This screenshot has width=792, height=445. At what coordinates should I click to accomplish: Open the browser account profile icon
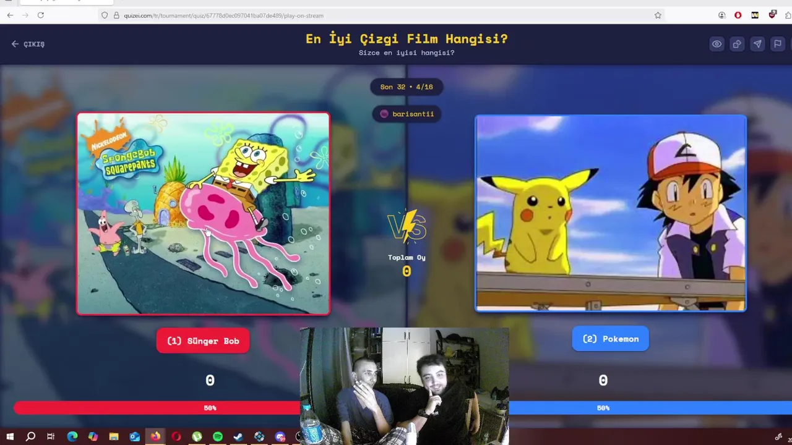pyautogui.click(x=721, y=15)
